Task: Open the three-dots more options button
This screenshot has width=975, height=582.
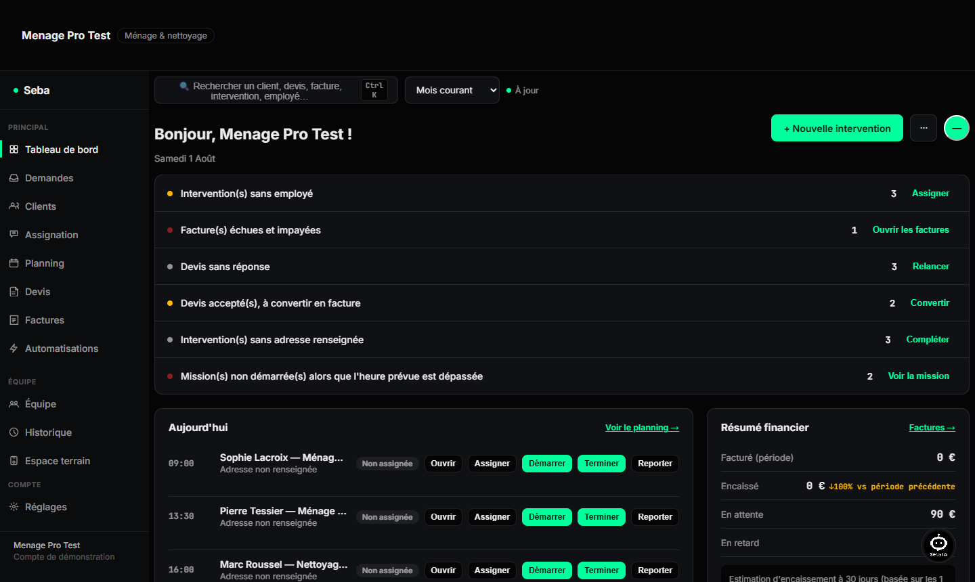Action: pyautogui.click(x=924, y=128)
